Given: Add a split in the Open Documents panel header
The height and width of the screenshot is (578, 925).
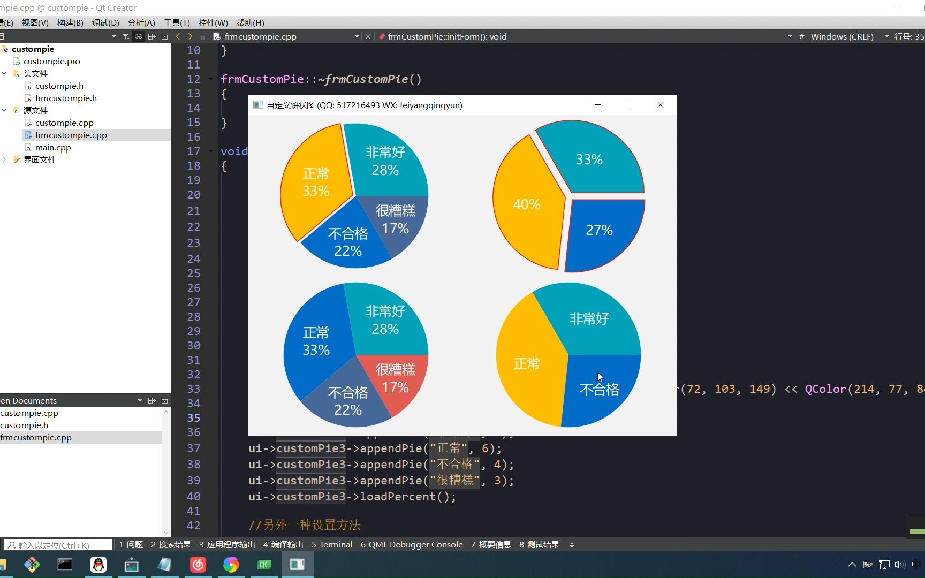Looking at the screenshot, I should click(151, 400).
